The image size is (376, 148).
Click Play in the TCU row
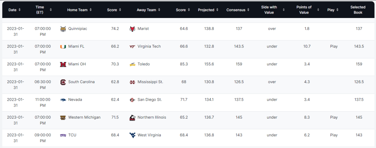[x=334, y=135]
